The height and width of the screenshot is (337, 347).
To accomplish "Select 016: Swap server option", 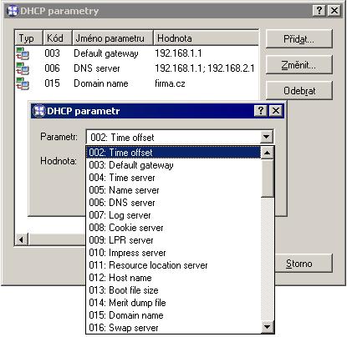I will pyautogui.click(x=173, y=328).
